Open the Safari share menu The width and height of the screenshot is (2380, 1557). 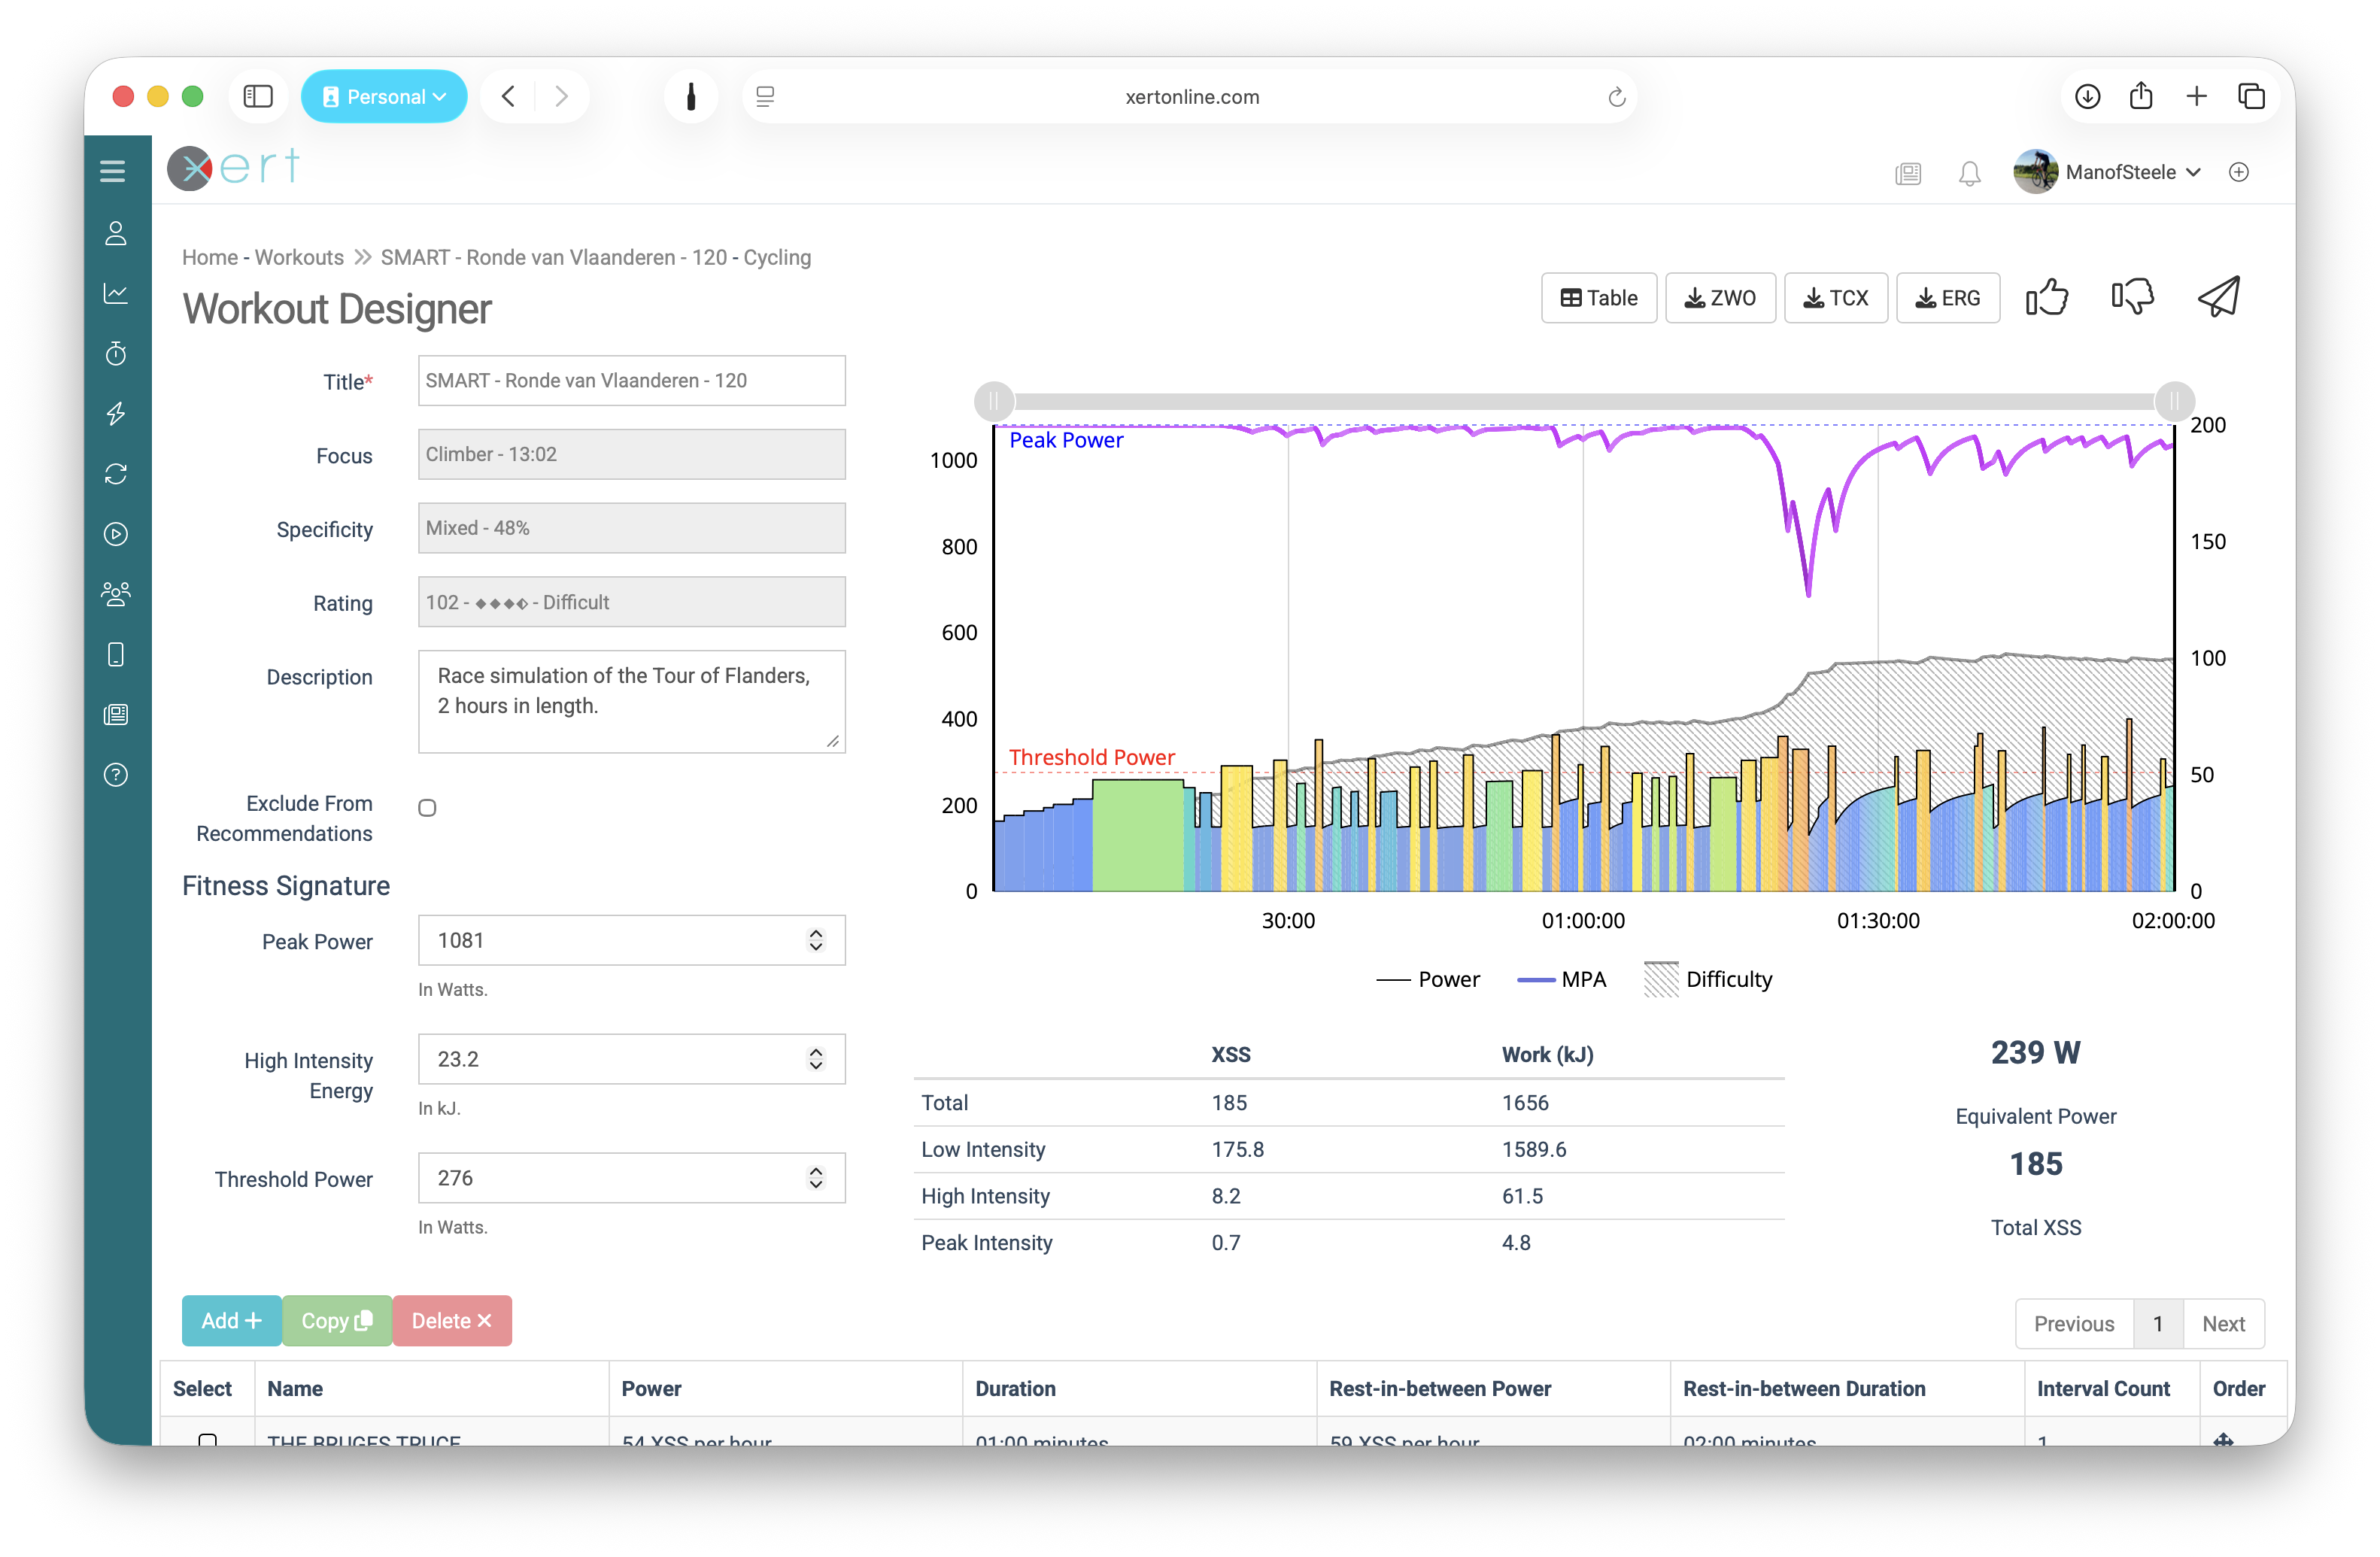pos(2141,97)
